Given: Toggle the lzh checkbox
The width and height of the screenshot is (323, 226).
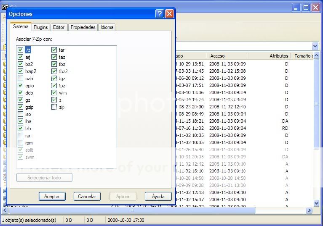Looking at the screenshot, I should [x=20, y=129].
